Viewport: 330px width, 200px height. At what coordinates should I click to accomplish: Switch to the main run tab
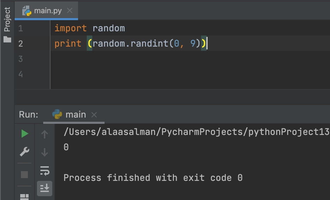click(x=74, y=115)
